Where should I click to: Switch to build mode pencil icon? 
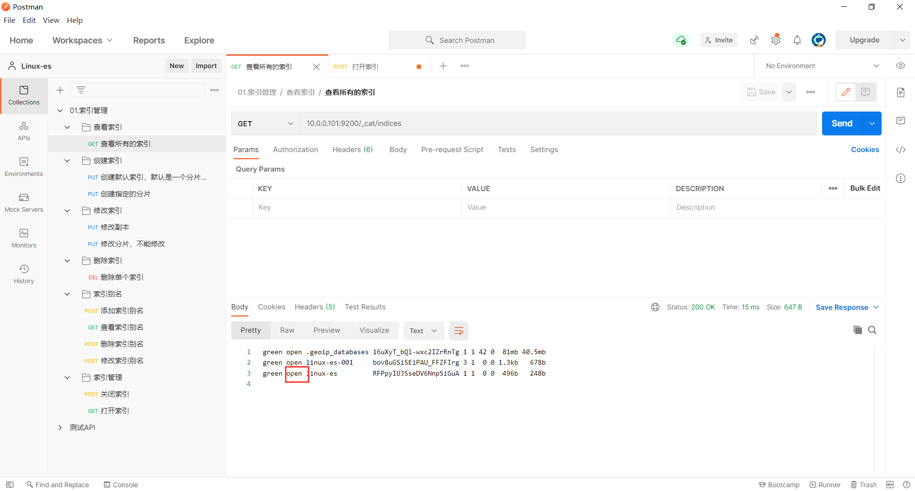[x=846, y=92]
